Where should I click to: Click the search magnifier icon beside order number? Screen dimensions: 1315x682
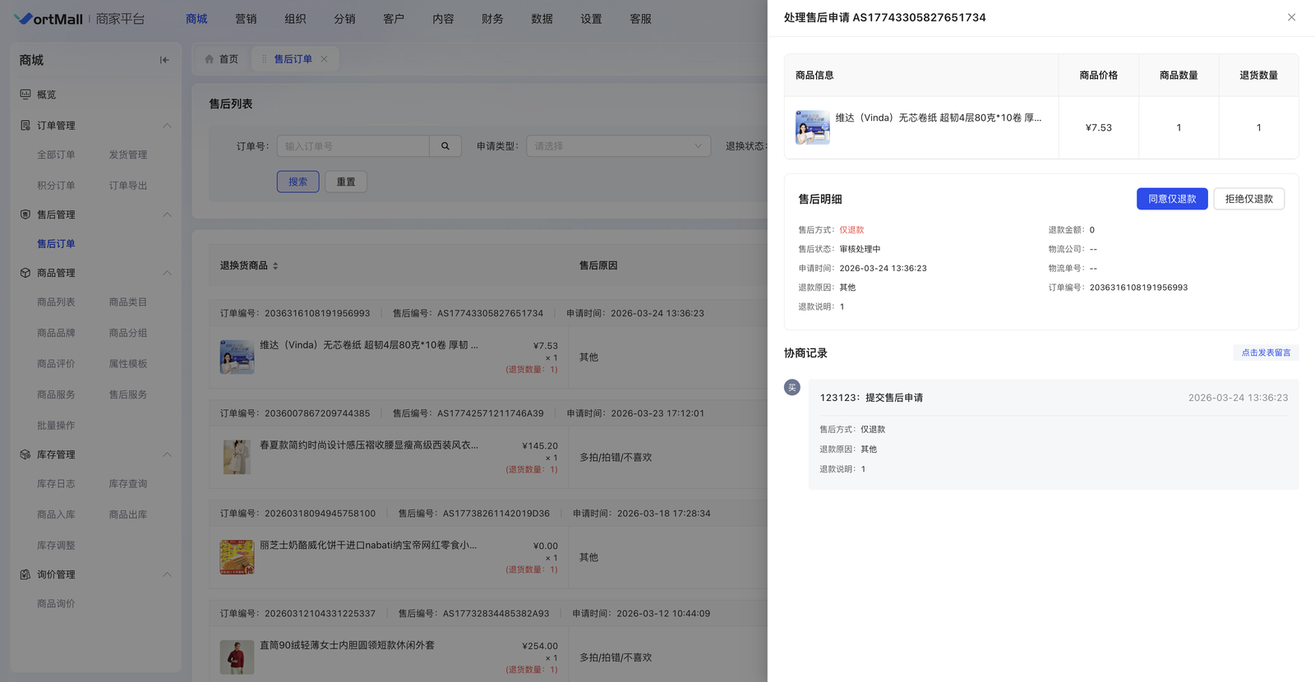pos(445,146)
